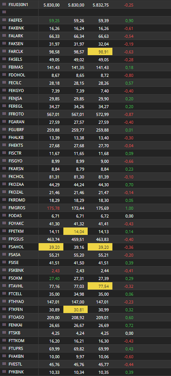Click the grid icon beside FAEFES
171x376 pixels.
click(4, 20)
